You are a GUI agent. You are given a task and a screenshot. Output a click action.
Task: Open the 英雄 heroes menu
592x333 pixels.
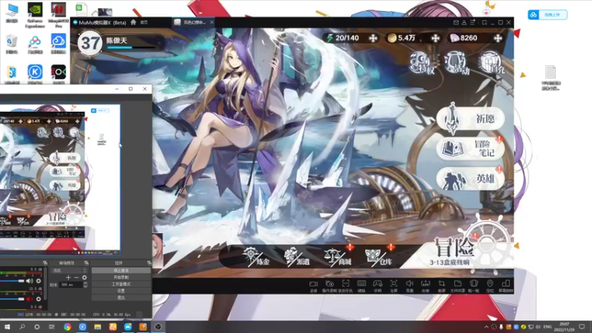coord(471,178)
